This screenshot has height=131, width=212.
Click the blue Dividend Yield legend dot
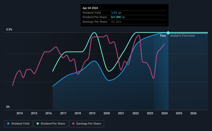tap(8, 124)
